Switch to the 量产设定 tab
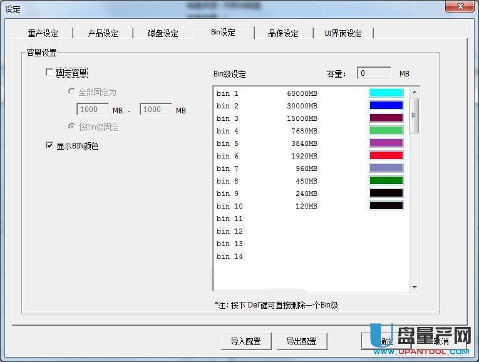 [43, 33]
